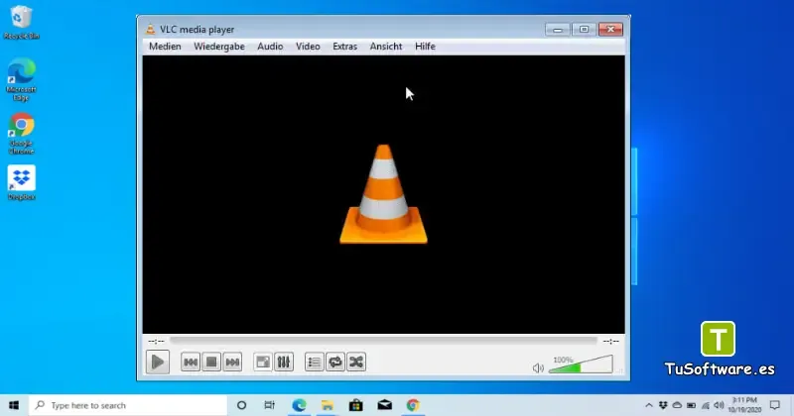
Task: Click Dropbox icon in system tray
Action: 663,405
